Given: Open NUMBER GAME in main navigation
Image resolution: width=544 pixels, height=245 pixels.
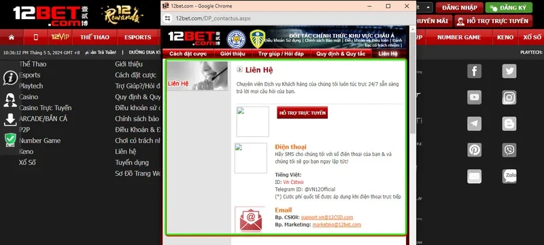Looking at the screenshot, I should point(458,37).
